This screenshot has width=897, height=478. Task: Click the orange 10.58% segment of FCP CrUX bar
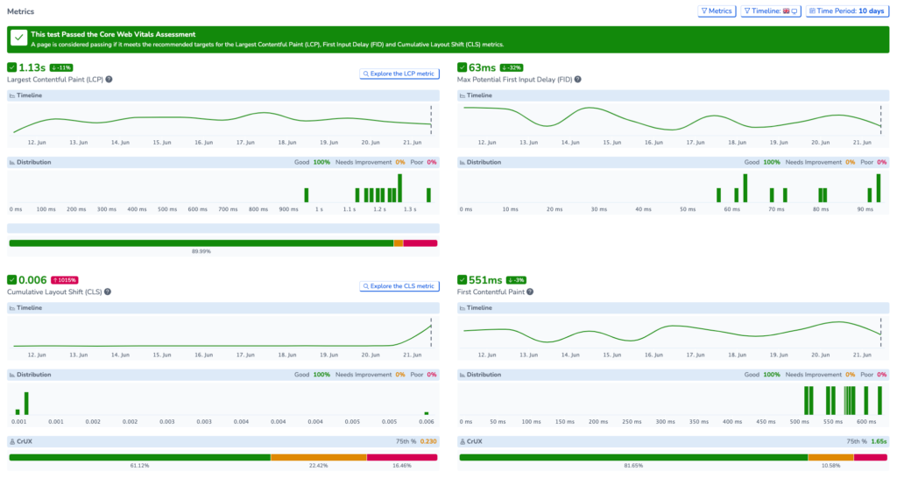pos(830,457)
